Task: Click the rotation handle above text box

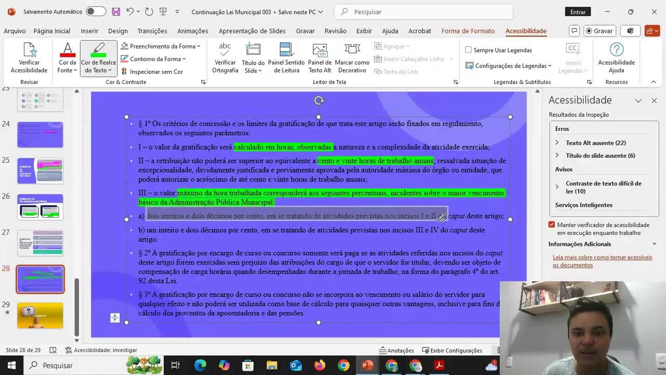Action: click(319, 101)
